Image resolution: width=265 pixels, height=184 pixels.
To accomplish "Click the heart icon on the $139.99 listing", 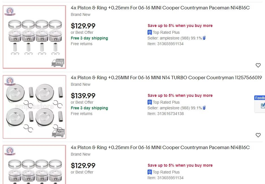I will (258, 135).
